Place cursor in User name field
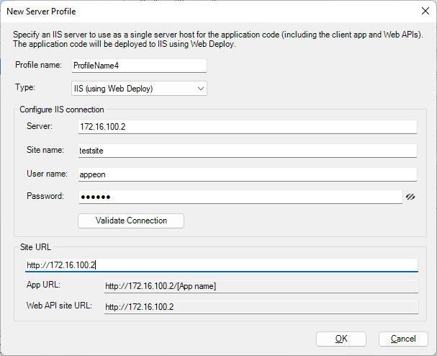This screenshot has width=437, height=356. coord(247,174)
